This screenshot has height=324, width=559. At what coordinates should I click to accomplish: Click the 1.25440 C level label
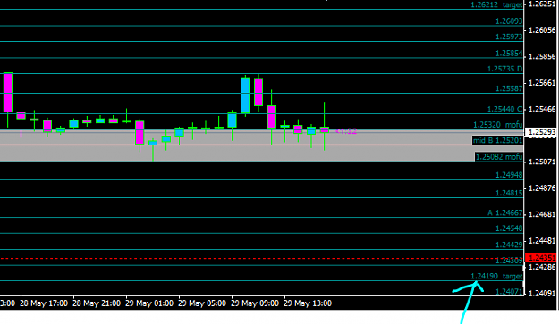(x=504, y=109)
